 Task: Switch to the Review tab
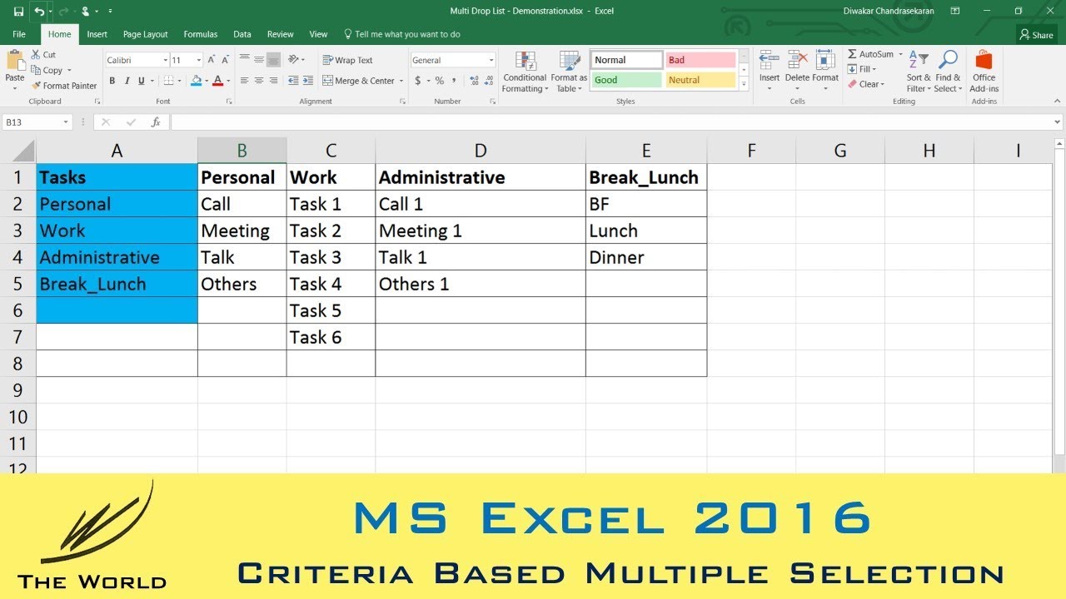[x=281, y=34]
